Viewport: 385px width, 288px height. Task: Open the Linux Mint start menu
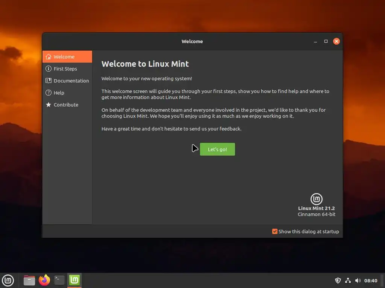tap(8, 280)
